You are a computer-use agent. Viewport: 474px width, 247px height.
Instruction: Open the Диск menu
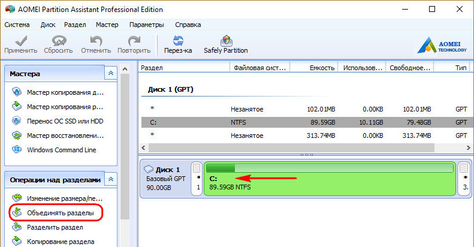coord(48,25)
